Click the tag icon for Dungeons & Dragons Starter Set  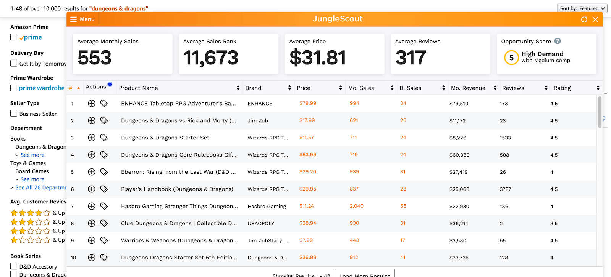[x=104, y=138]
